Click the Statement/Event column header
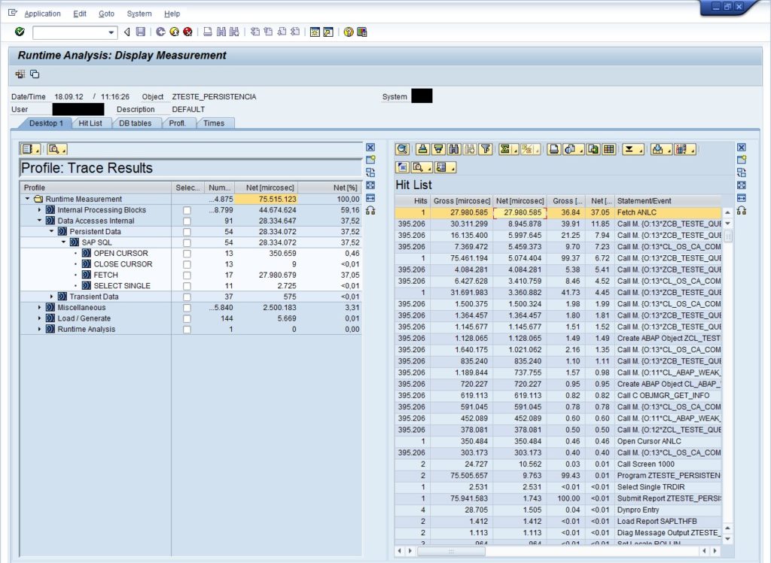 (644, 201)
